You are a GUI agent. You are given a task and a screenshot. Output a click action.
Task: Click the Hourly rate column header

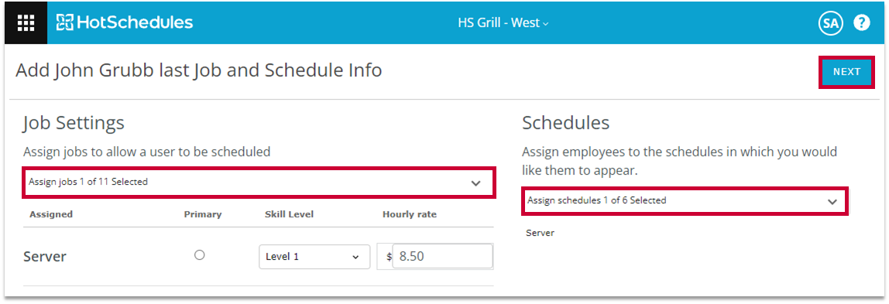point(410,214)
